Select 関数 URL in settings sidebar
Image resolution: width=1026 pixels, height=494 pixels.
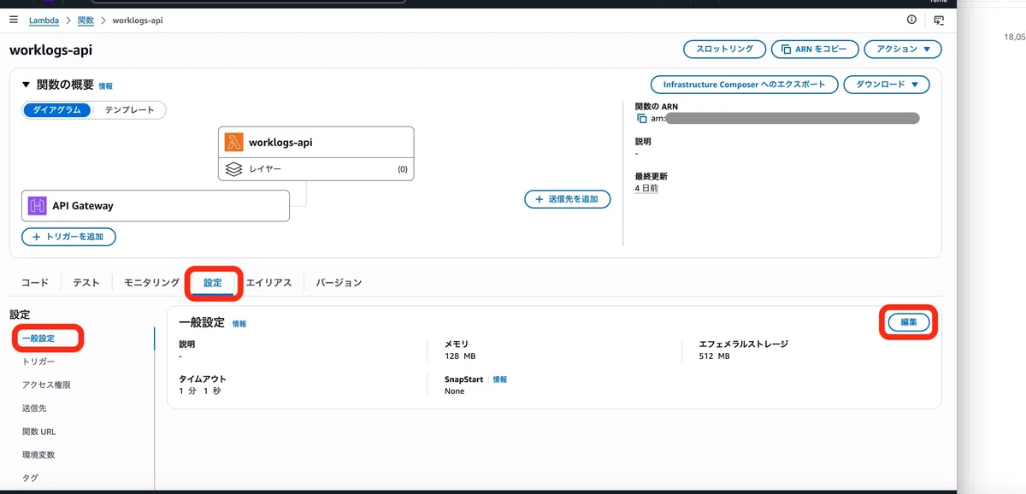click(x=38, y=432)
